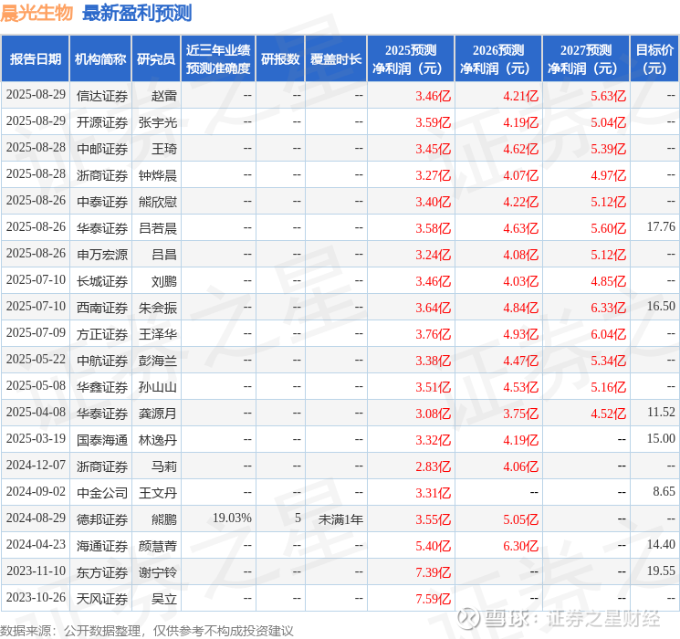680x639 pixels.
Task: Click the 近三年业绩预测准确度 column header
Action: point(218,59)
